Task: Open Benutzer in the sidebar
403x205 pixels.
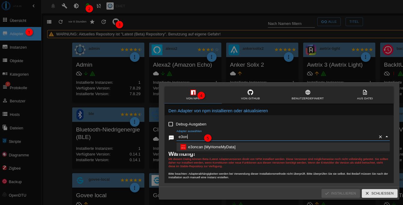Action: tap(20, 101)
